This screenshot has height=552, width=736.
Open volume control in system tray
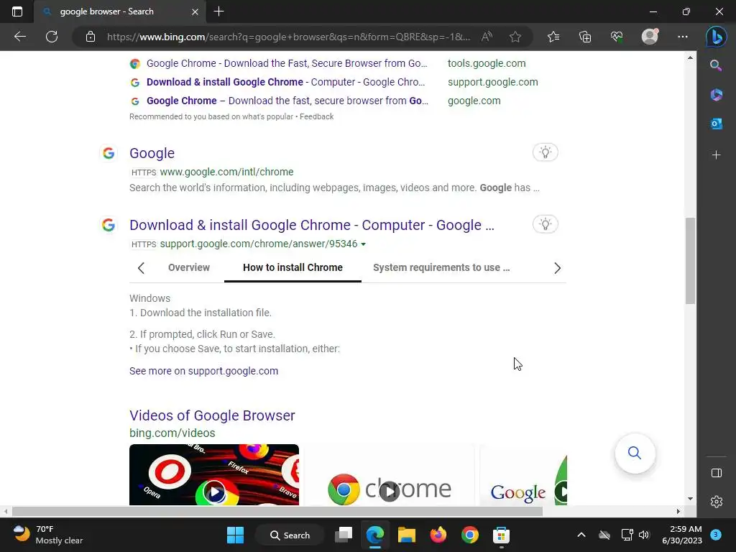click(644, 535)
